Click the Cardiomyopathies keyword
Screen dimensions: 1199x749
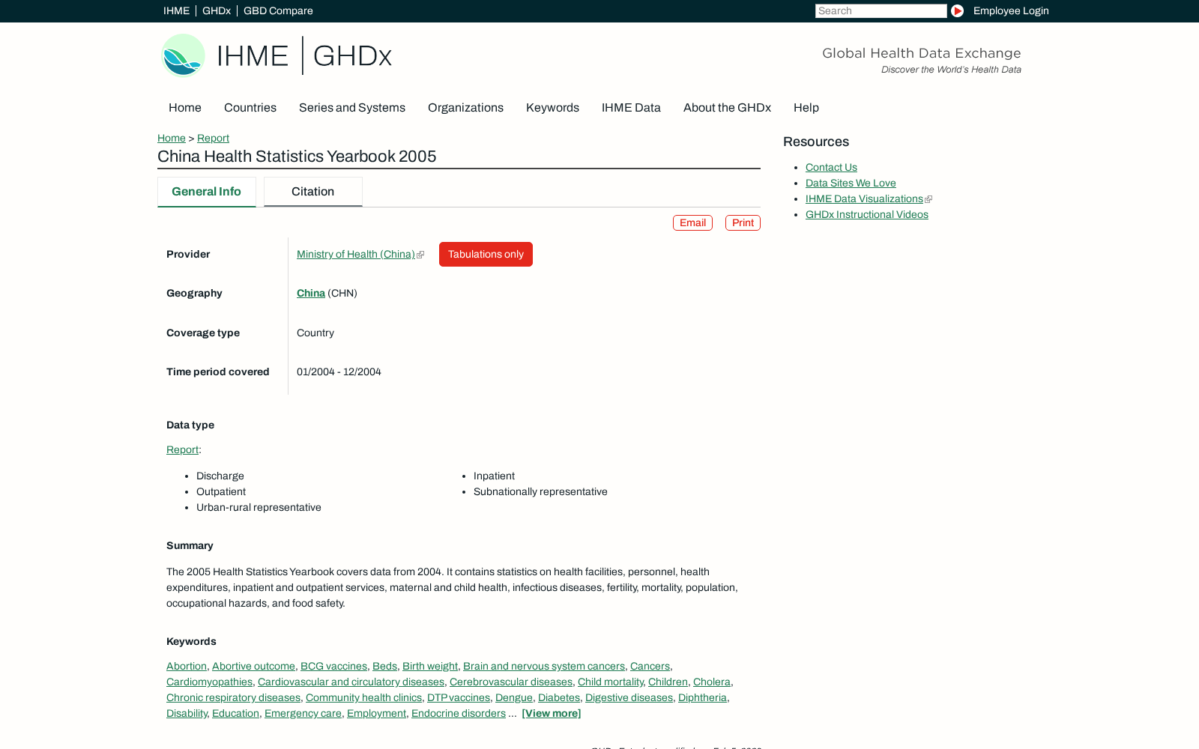click(209, 682)
